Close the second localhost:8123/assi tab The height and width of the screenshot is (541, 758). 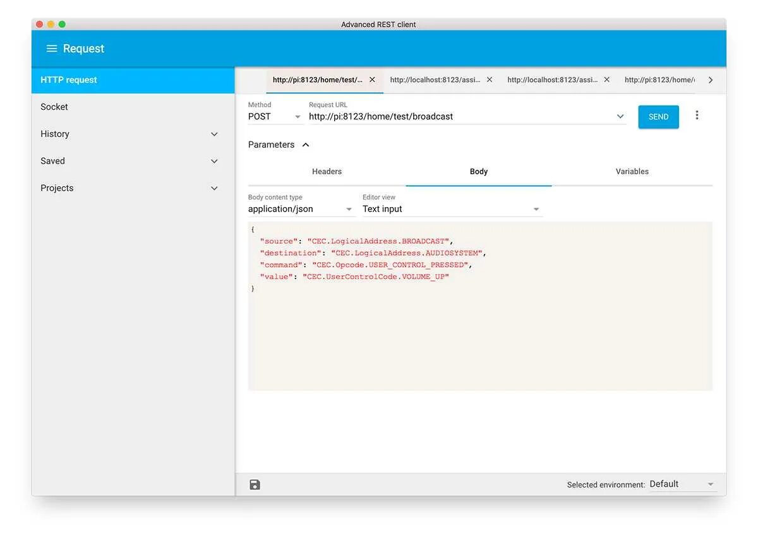607,80
